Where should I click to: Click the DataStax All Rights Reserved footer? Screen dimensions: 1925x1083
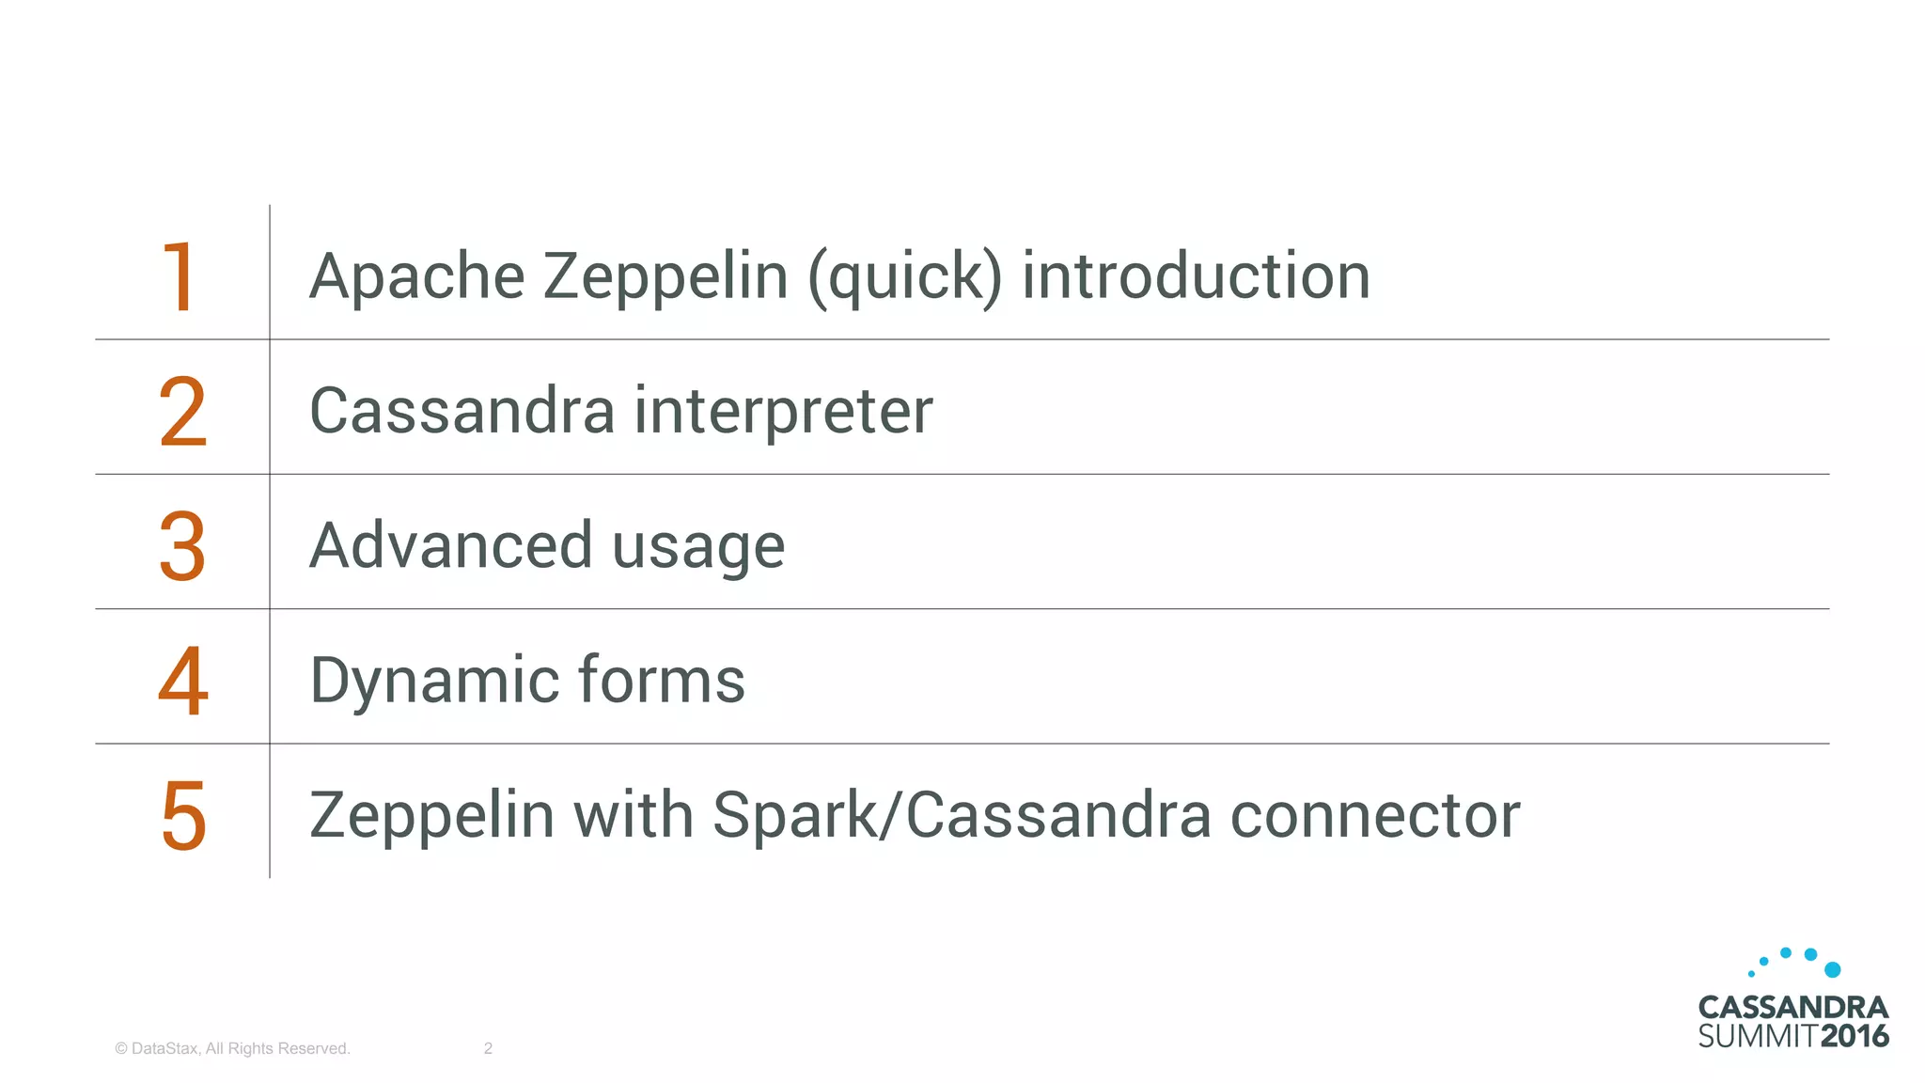click(x=232, y=1048)
